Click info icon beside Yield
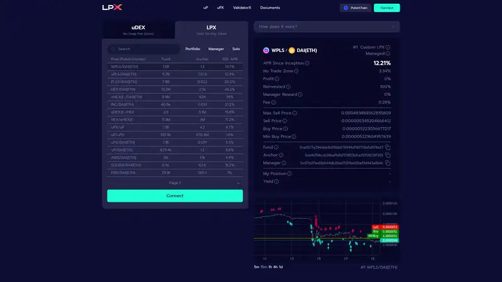Screen dimensions: 502x282 click(276, 181)
